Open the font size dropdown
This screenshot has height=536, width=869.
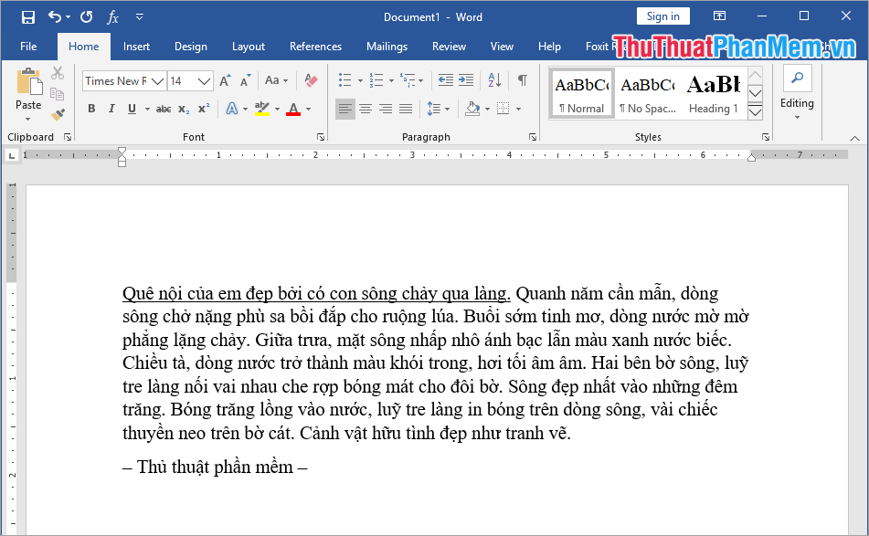tap(204, 81)
